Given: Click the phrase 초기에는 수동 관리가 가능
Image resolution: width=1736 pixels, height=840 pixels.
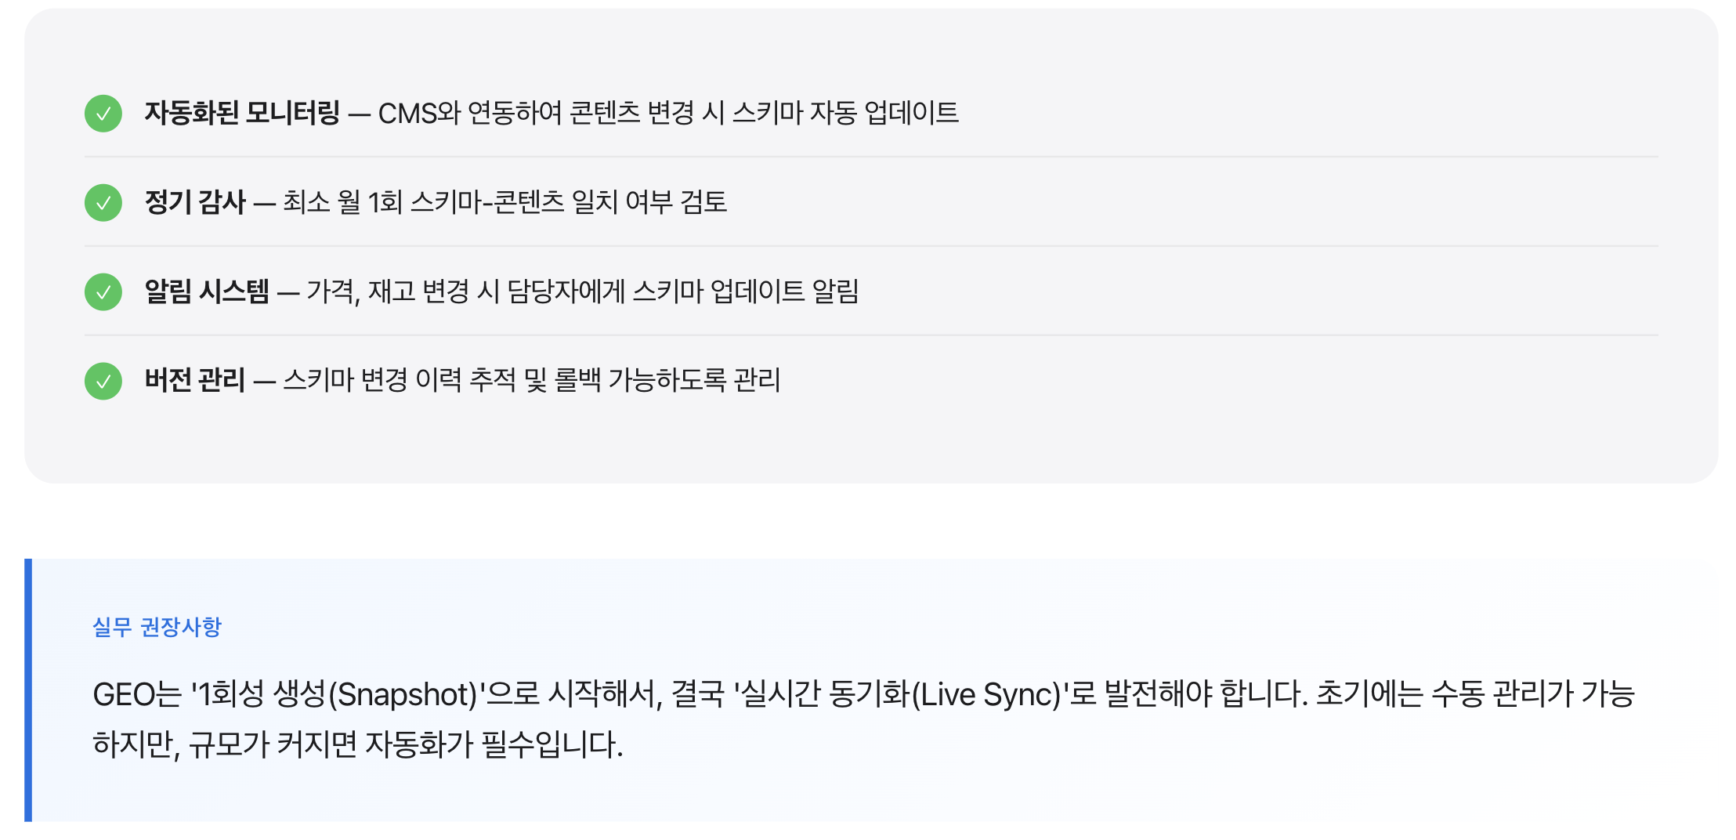Looking at the screenshot, I should [1474, 695].
